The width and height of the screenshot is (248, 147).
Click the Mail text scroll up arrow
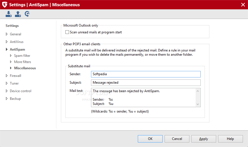coord(198,91)
